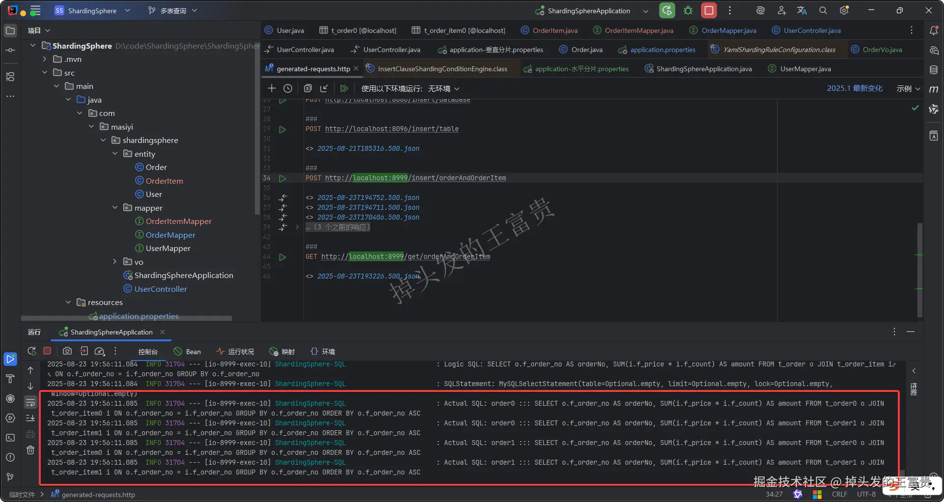
Task: Open the Database tool window
Action: tap(934, 70)
